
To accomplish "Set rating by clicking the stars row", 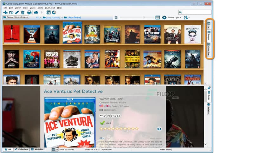I will (119, 129).
